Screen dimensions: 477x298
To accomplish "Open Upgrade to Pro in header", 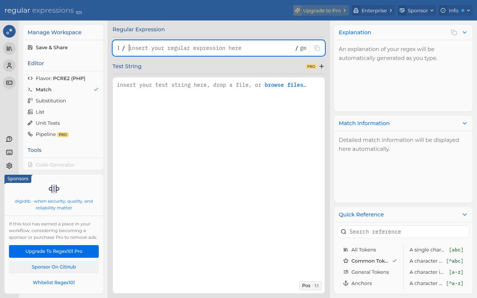I will tap(321, 10).
